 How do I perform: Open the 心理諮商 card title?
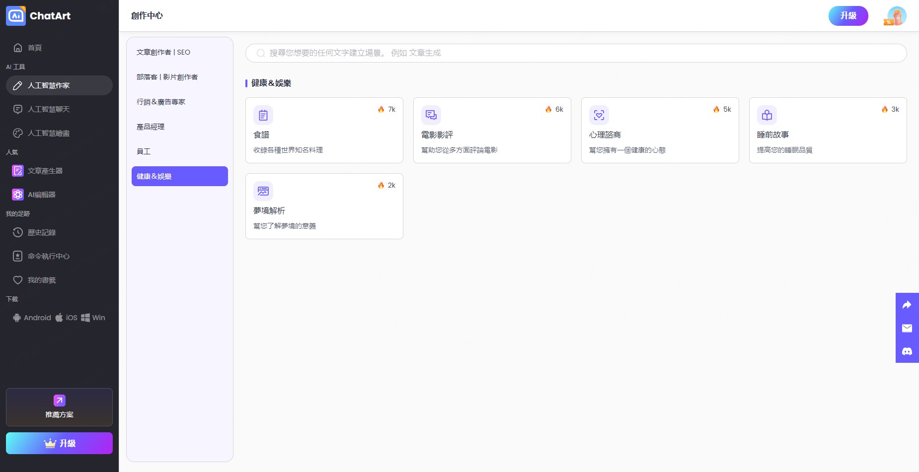point(605,135)
